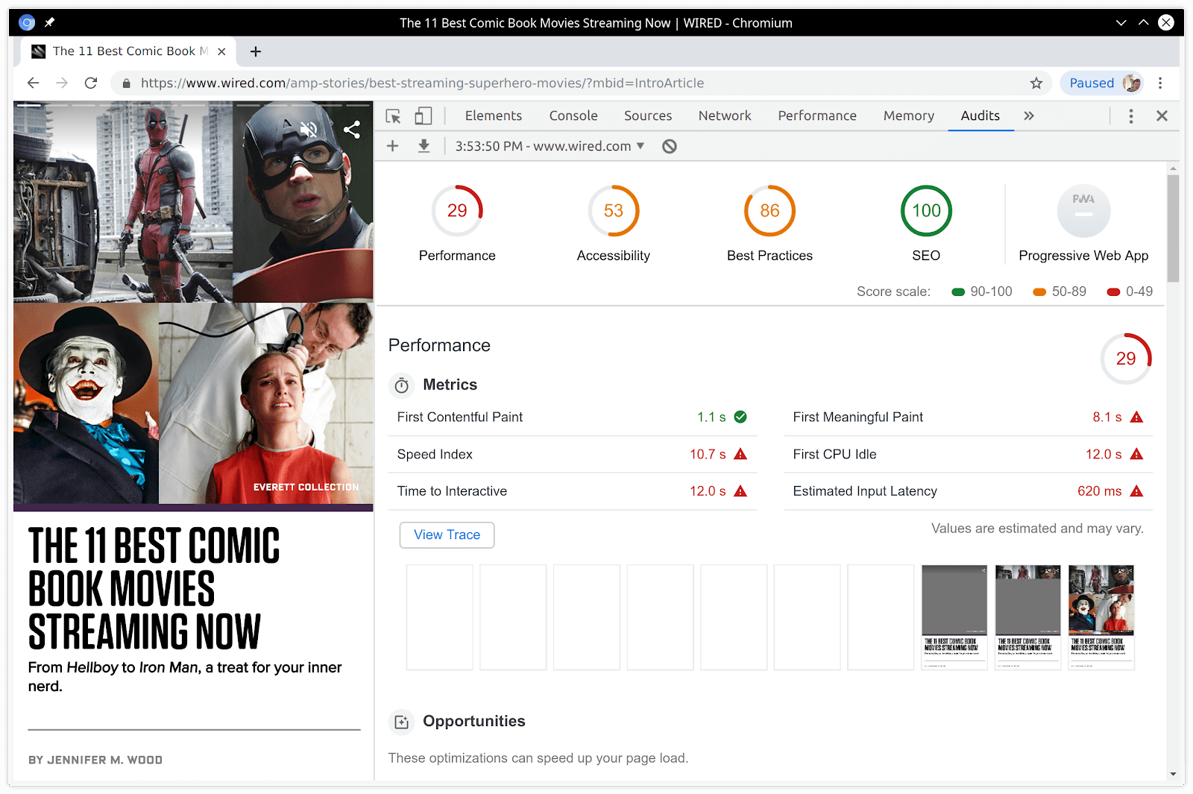Click Estimated Input Latency warning triangle
Image resolution: width=1193 pixels, height=794 pixels.
click(x=1136, y=491)
